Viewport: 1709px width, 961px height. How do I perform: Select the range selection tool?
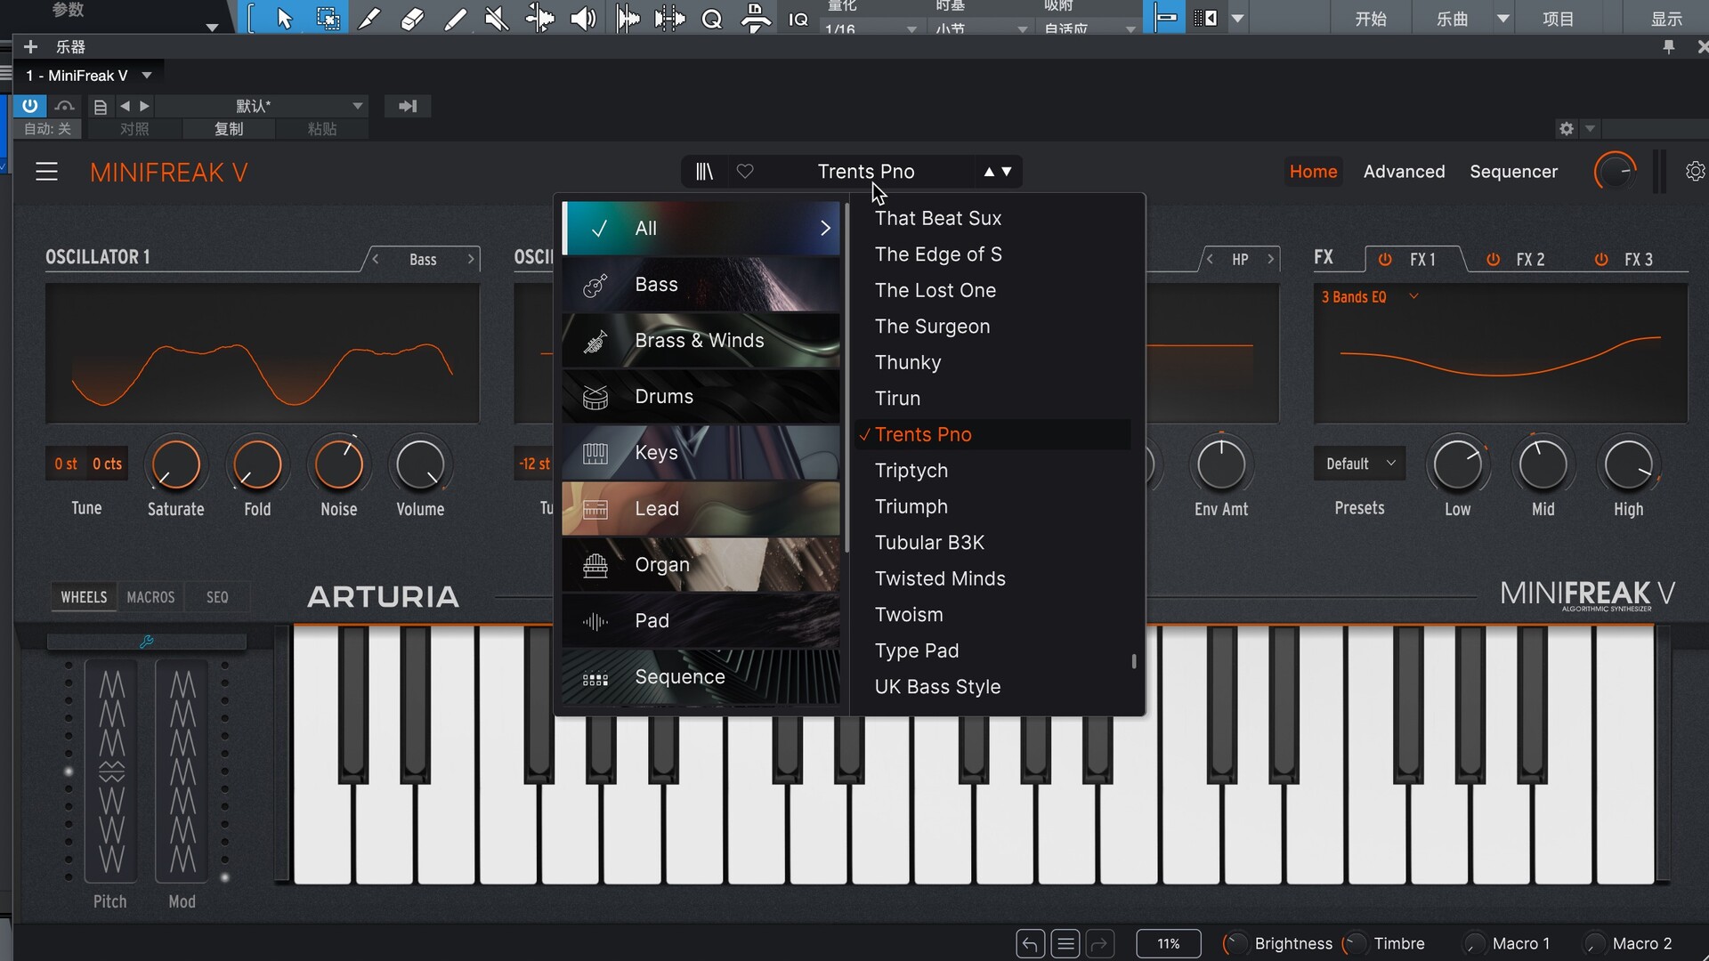point(328,18)
